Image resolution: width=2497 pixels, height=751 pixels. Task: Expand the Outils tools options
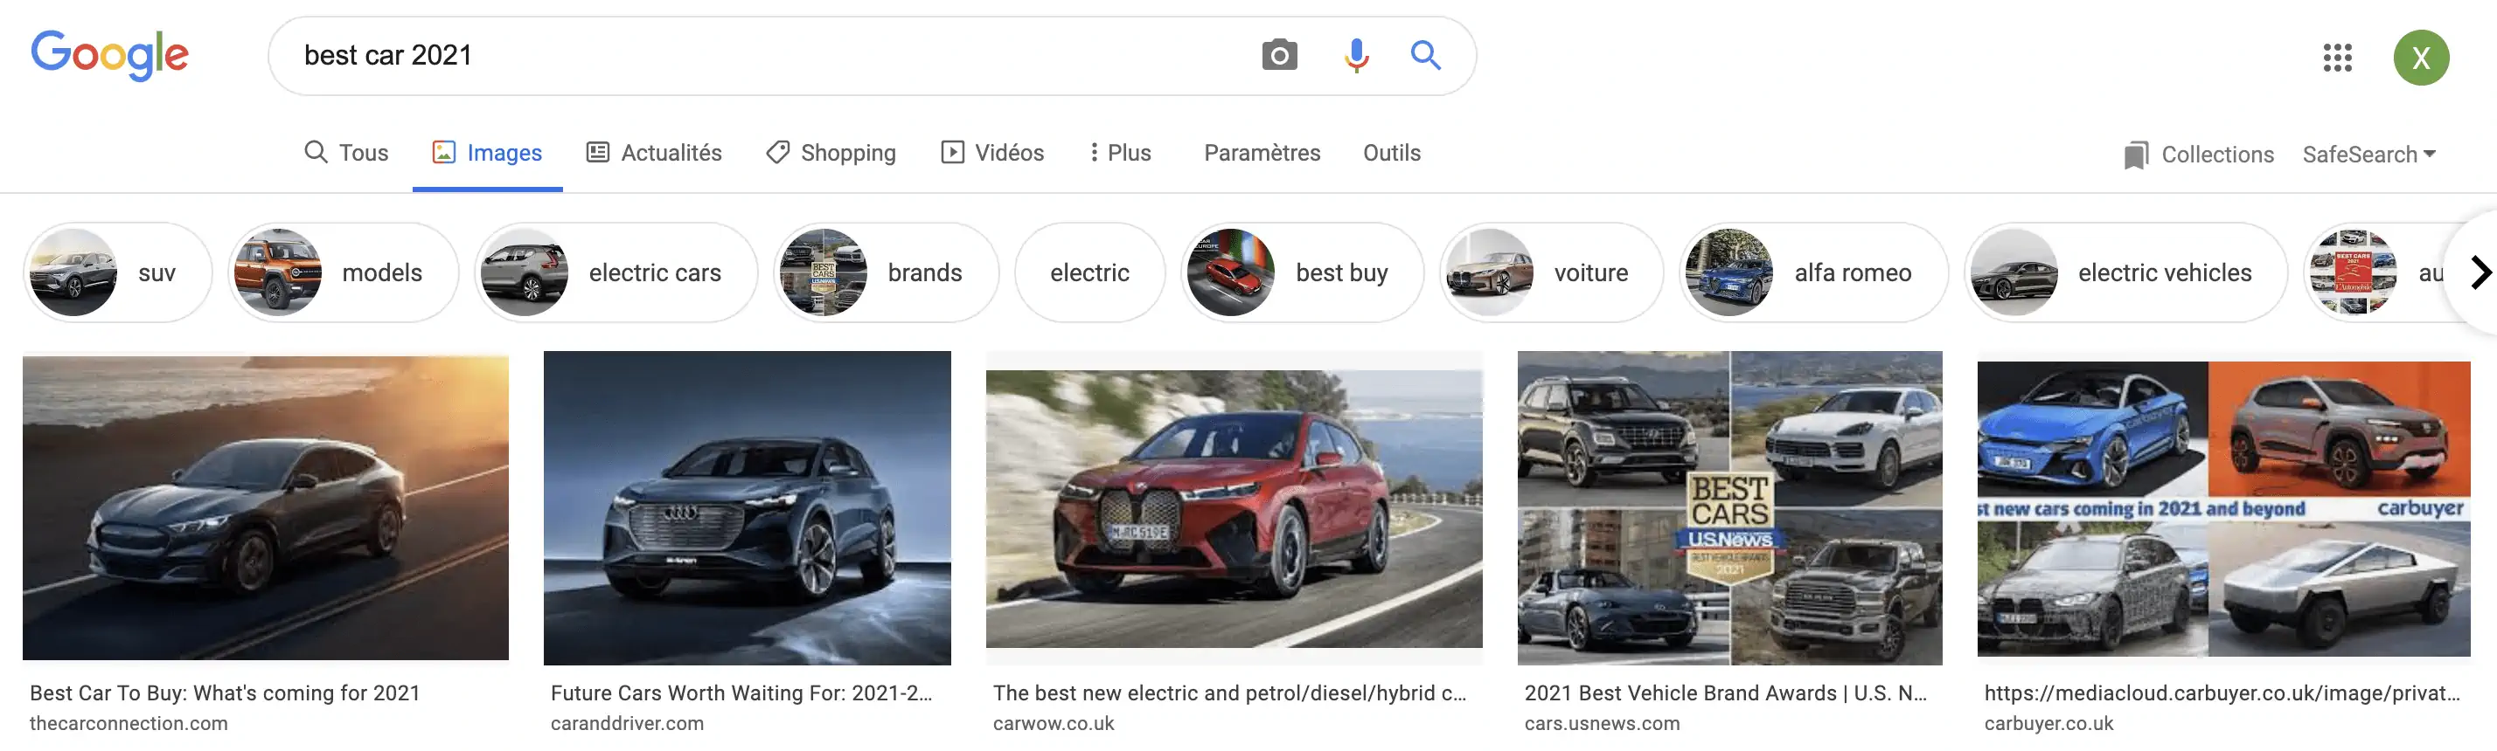[x=1391, y=153]
